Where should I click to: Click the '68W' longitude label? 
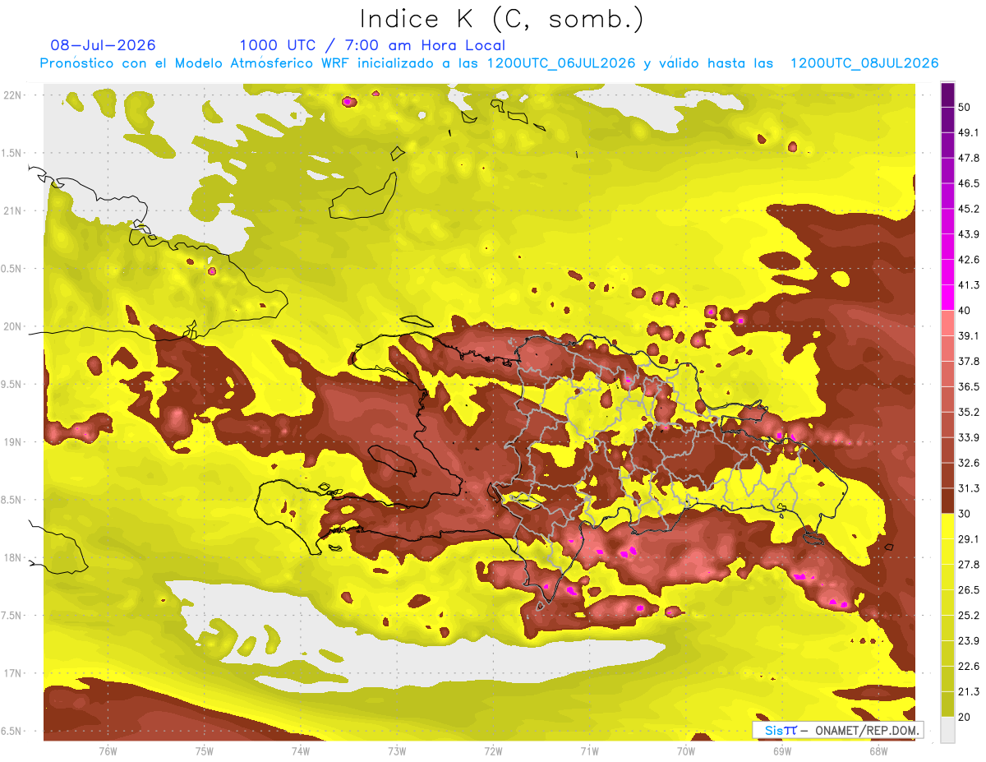tap(878, 750)
